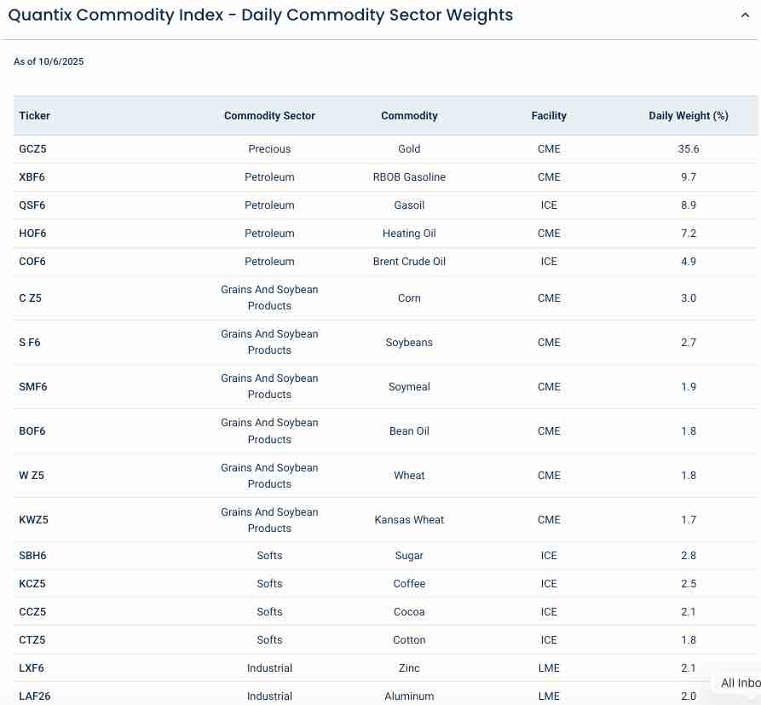Click the As of 10/6/2025 date text

click(x=49, y=61)
